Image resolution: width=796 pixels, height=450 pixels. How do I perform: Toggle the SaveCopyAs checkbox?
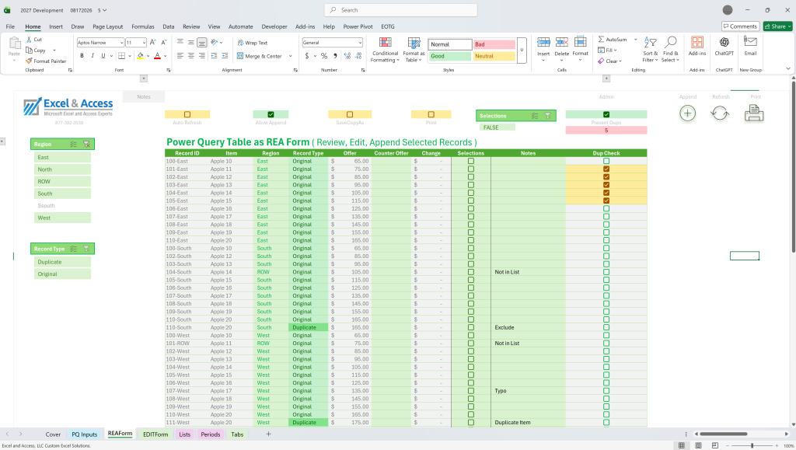point(350,115)
